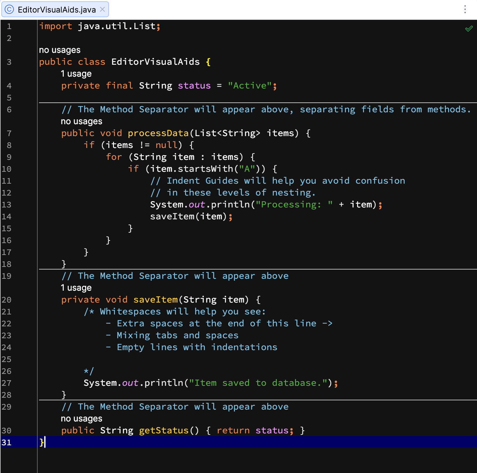This screenshot has height=473, width=477.
Task: Click line number 20 in the gutter
Action: [6, 300]
